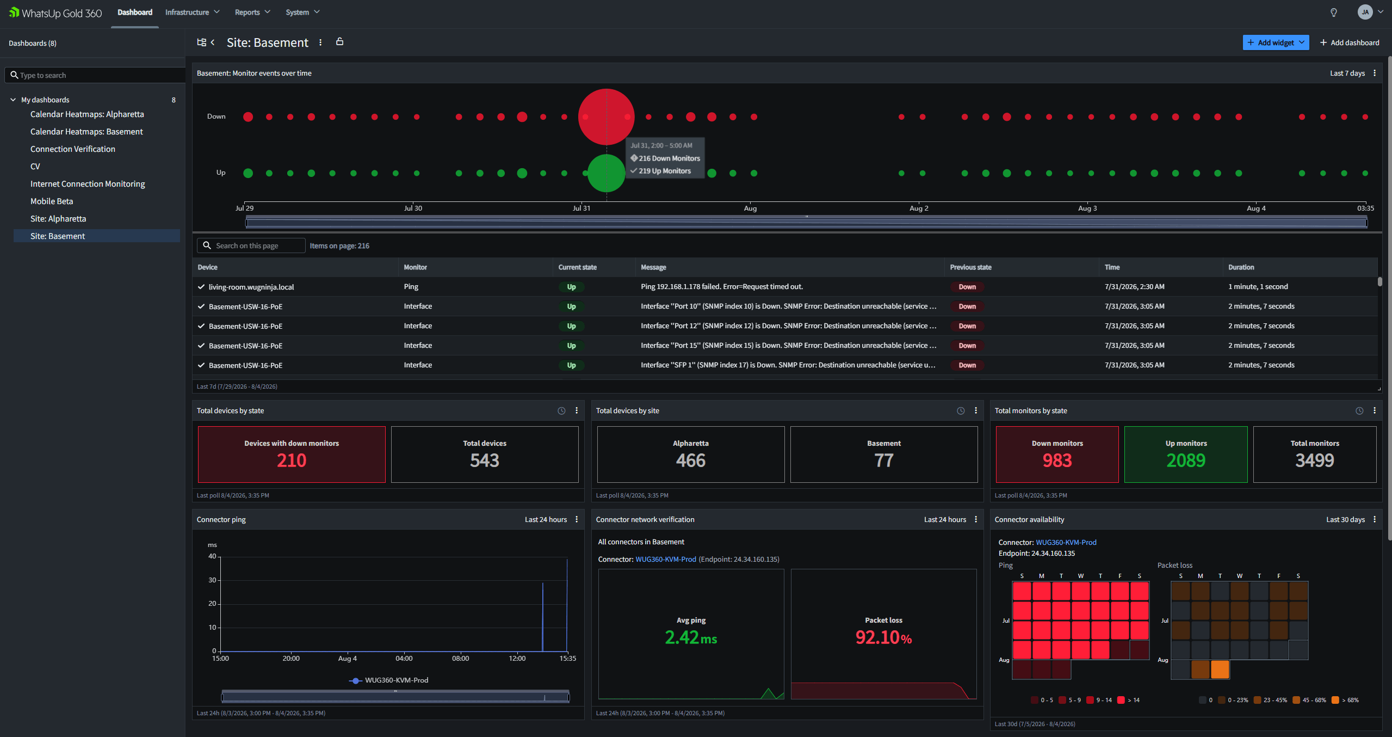1392x737 pixels.
Task: Select the Site: Basement dashboard
Action: tap(97, 236)
